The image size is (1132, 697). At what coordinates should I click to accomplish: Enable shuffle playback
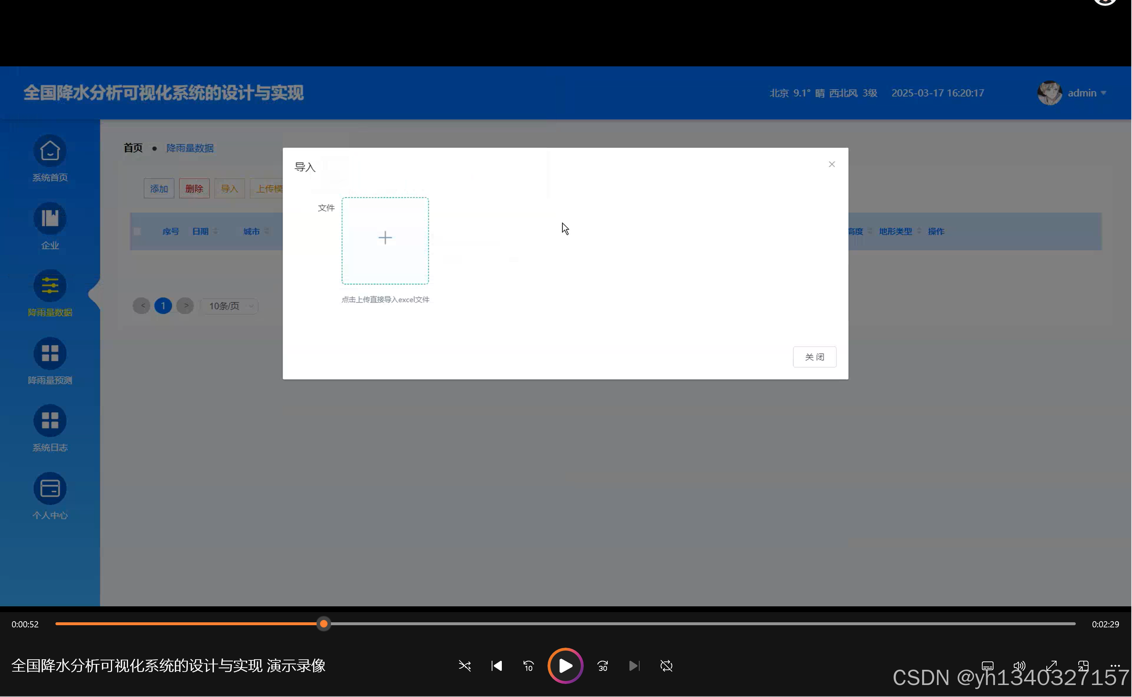pos(464,666)
